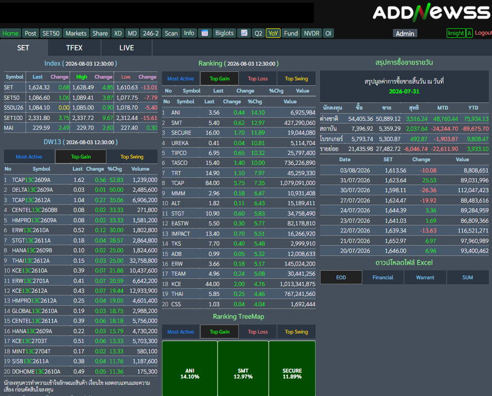Open the 246-2 menu item
This screenshot has width=492, height=396.
tap(150, 33)
